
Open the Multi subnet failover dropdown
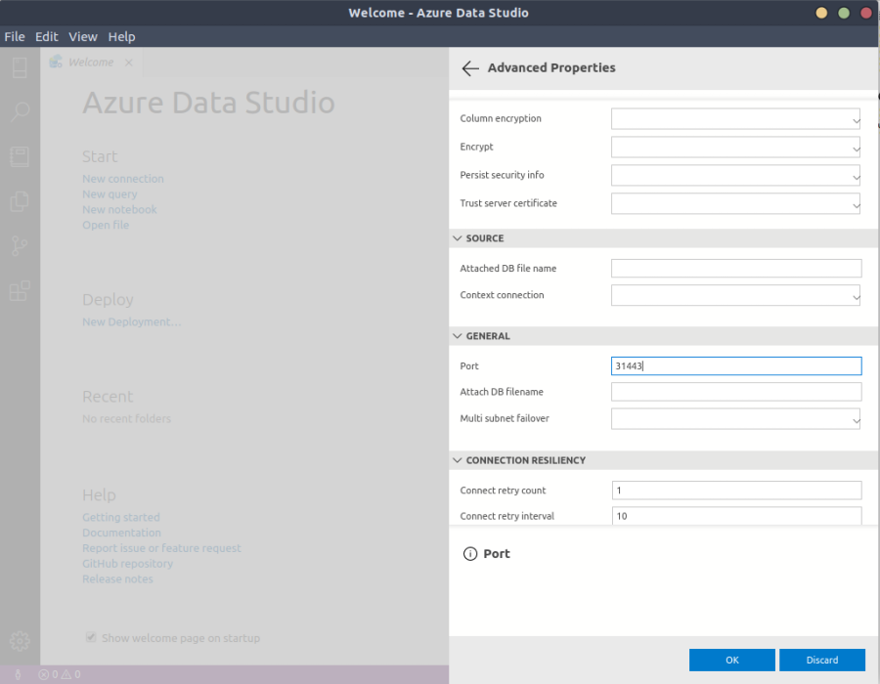(x=735, y=419)
